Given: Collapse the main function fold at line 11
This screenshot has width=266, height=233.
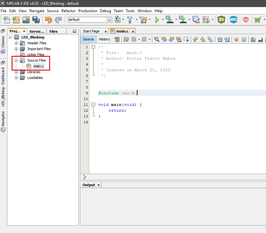Looking at the screenshot, I should (93, 105).
